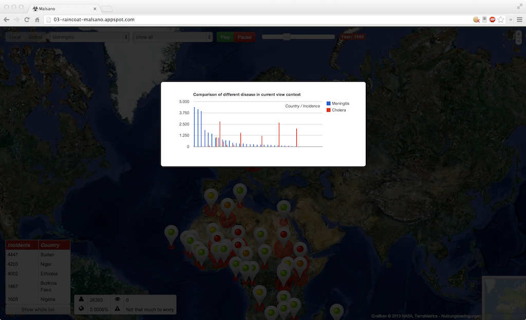Screen dimensions: 526x320
Task: Pause the timeline animation
Action: pyautogui.click(x=245, y=37)
